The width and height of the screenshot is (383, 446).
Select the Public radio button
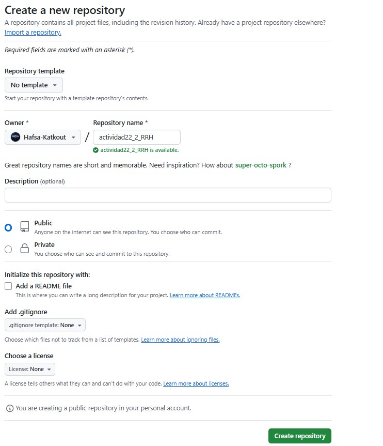[x=8, y=227]
